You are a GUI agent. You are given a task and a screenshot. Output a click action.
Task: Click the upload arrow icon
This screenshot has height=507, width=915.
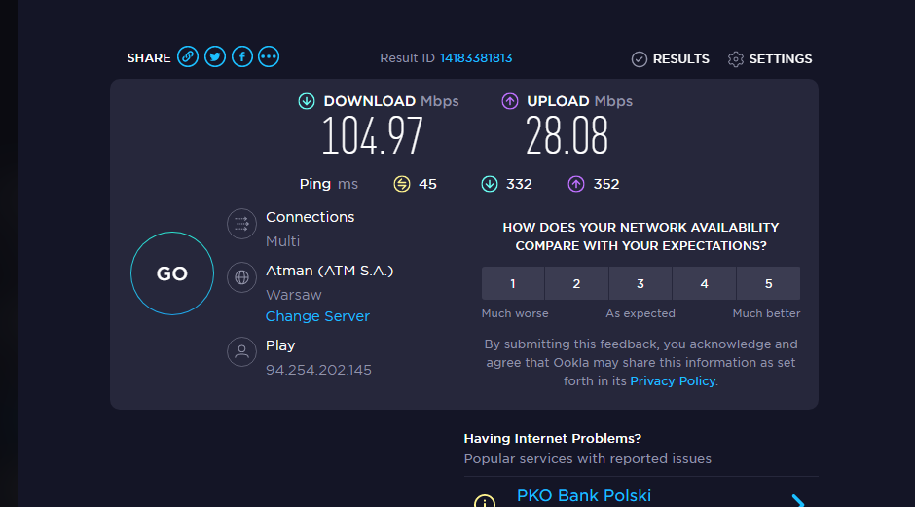pos(510,101)
